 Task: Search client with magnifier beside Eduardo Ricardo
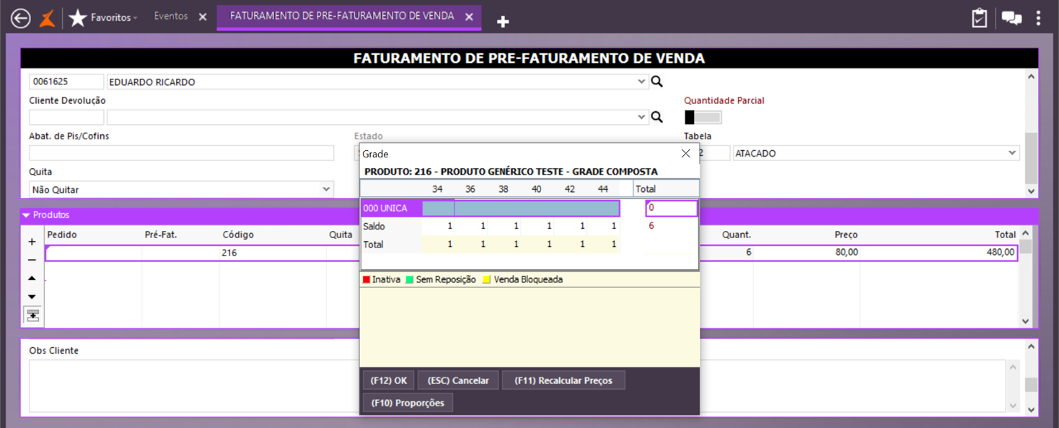click(x=656, y=82)
